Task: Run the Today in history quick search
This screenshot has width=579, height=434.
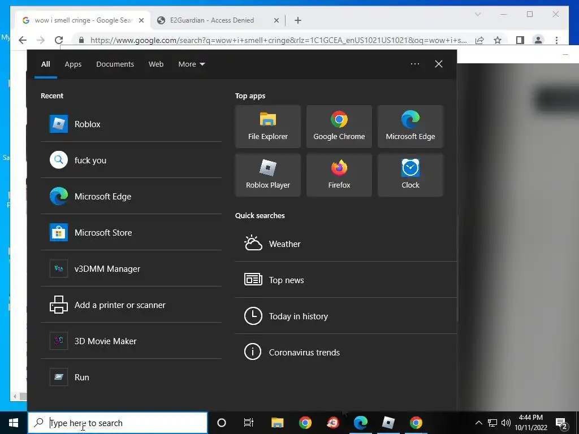Action: pos(345,316)
